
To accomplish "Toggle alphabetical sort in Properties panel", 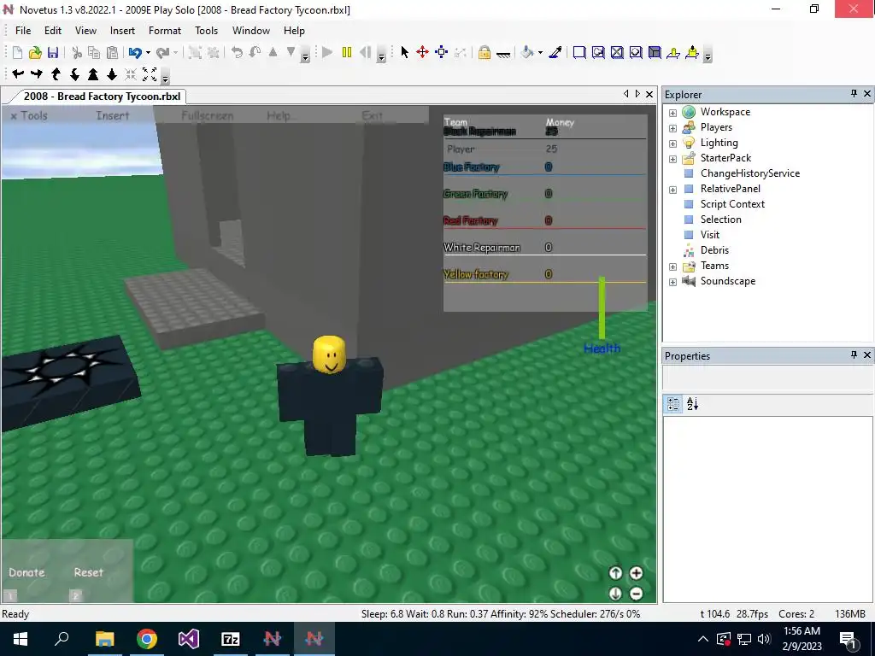I will 692,404.
